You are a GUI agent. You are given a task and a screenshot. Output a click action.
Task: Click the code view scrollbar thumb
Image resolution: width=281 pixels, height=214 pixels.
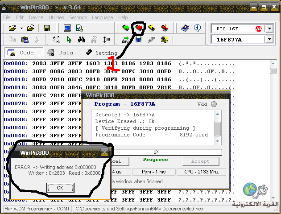273,71
